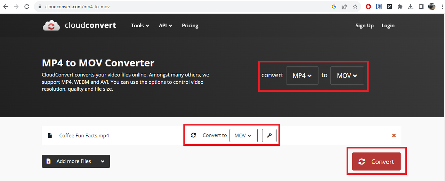This screenshot has width=445, height=181.
Task: Bookmark this page with the star icon
Action: click(355, 7)
